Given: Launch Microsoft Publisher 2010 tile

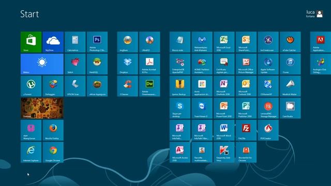Looking at the screenshot, I should pyautogui.click(x=246, y=108).
